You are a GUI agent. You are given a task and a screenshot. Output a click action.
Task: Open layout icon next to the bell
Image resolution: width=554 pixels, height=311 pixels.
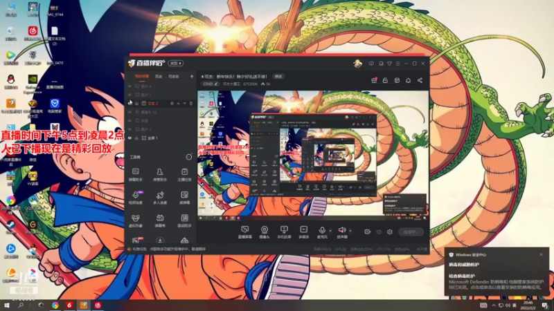click(x=397, y=80)
